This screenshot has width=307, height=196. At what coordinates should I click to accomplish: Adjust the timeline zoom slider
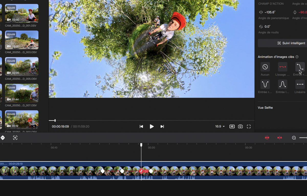[303, 138]
